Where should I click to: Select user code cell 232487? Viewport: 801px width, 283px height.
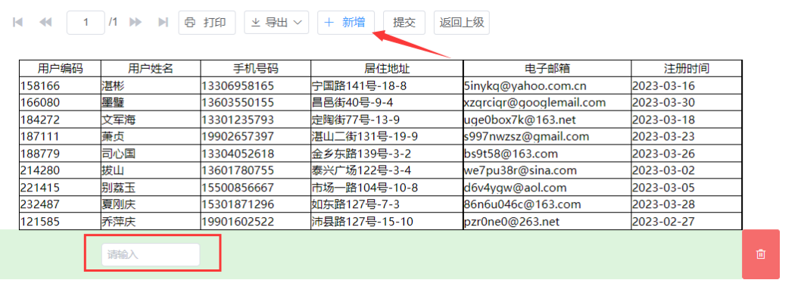click(61, 204)
